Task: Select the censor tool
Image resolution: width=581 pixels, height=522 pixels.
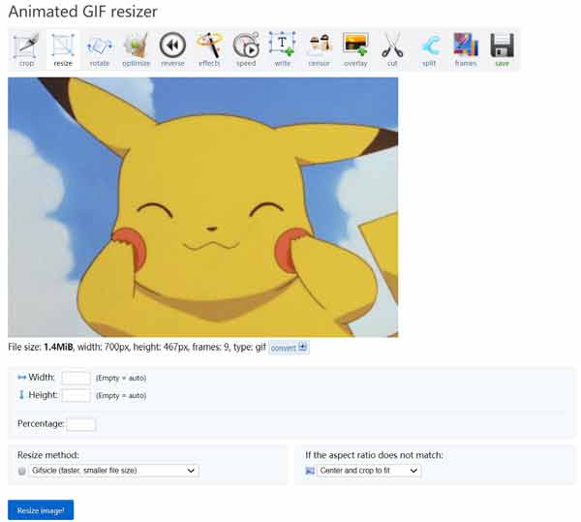Action: click(x=319, y=50)
